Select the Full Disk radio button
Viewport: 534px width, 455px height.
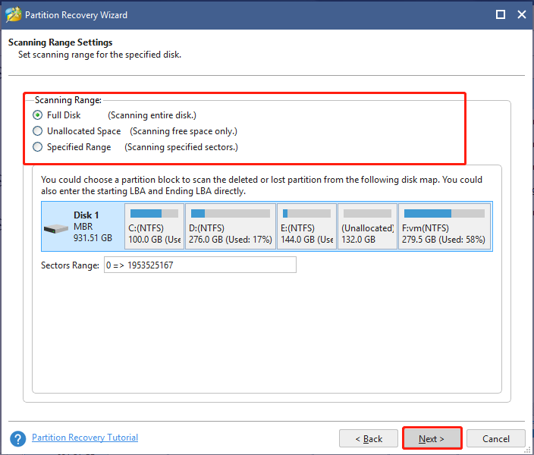[x=37, y=115]
